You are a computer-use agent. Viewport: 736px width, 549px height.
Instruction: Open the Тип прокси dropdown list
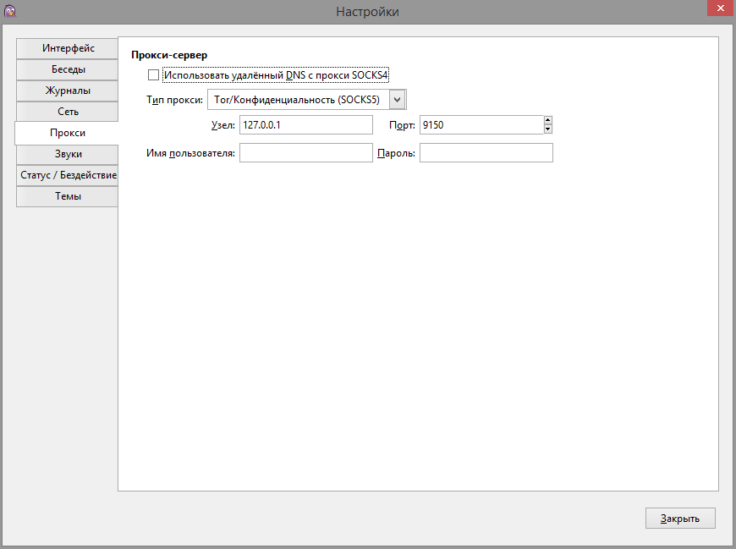tap(398, 100)
